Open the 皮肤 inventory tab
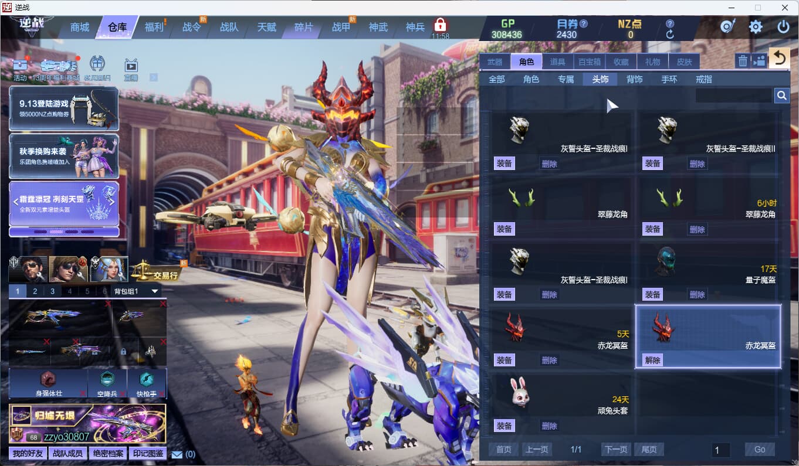This screenshot has width=799, height=466. click(x=684, y=62)
